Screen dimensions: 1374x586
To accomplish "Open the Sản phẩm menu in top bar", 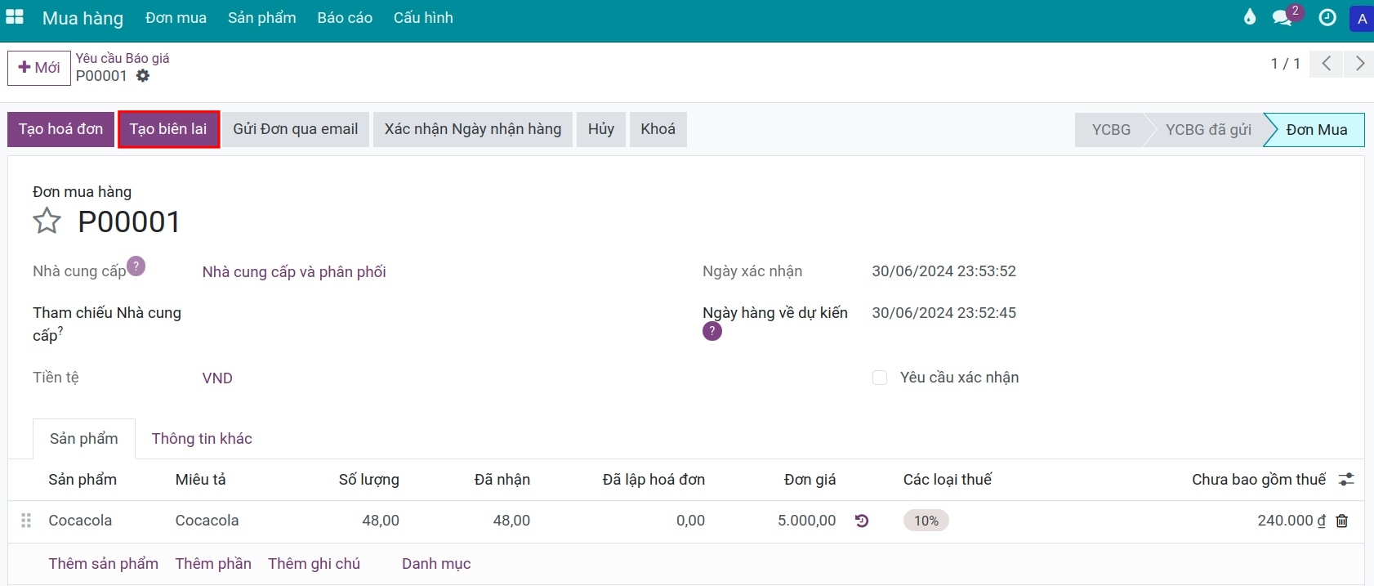I will tap(261, 18).
